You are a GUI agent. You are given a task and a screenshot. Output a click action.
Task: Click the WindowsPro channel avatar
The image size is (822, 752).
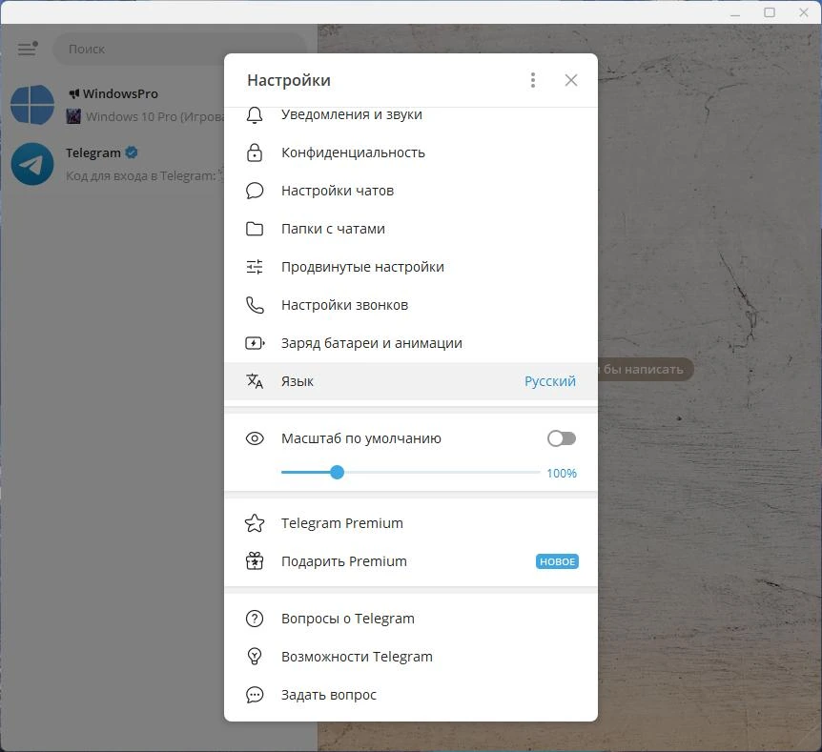click(32, 105)
